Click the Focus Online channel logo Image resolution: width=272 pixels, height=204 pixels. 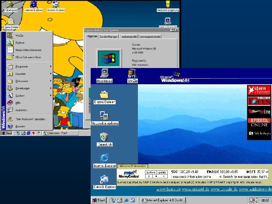pyautogui.click(x=259, y=101)
